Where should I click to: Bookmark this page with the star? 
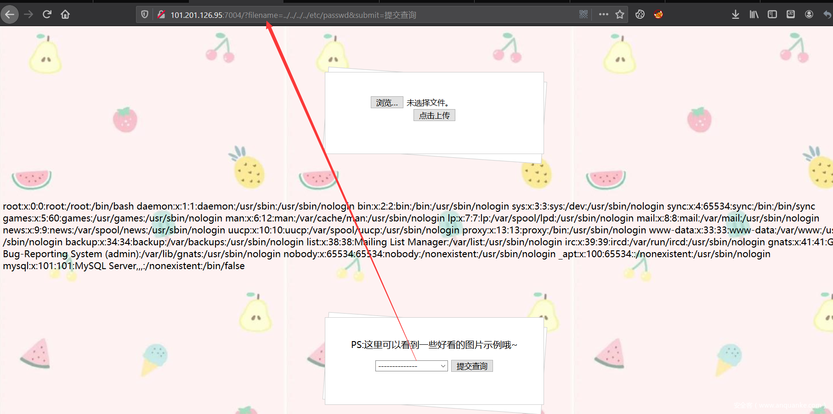[x=620, y=15]
